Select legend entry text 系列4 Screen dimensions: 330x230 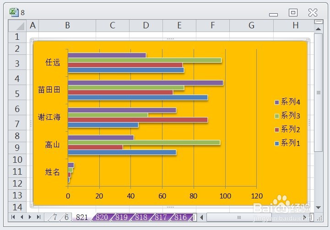coord(291,102)
